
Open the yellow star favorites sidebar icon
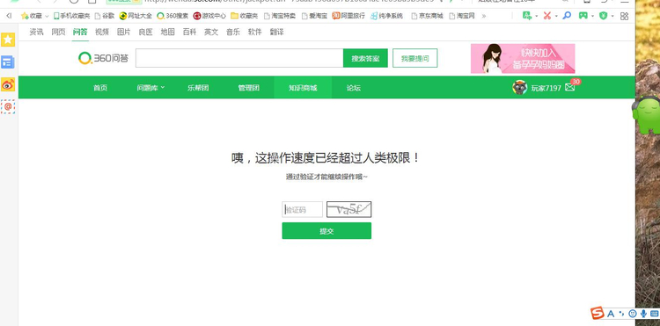(x=8, y=40)
